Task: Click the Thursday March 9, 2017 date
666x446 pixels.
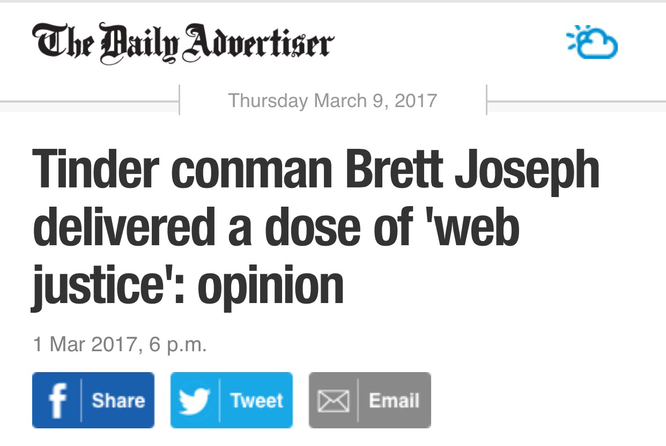Action: click(x=332, y=100)
